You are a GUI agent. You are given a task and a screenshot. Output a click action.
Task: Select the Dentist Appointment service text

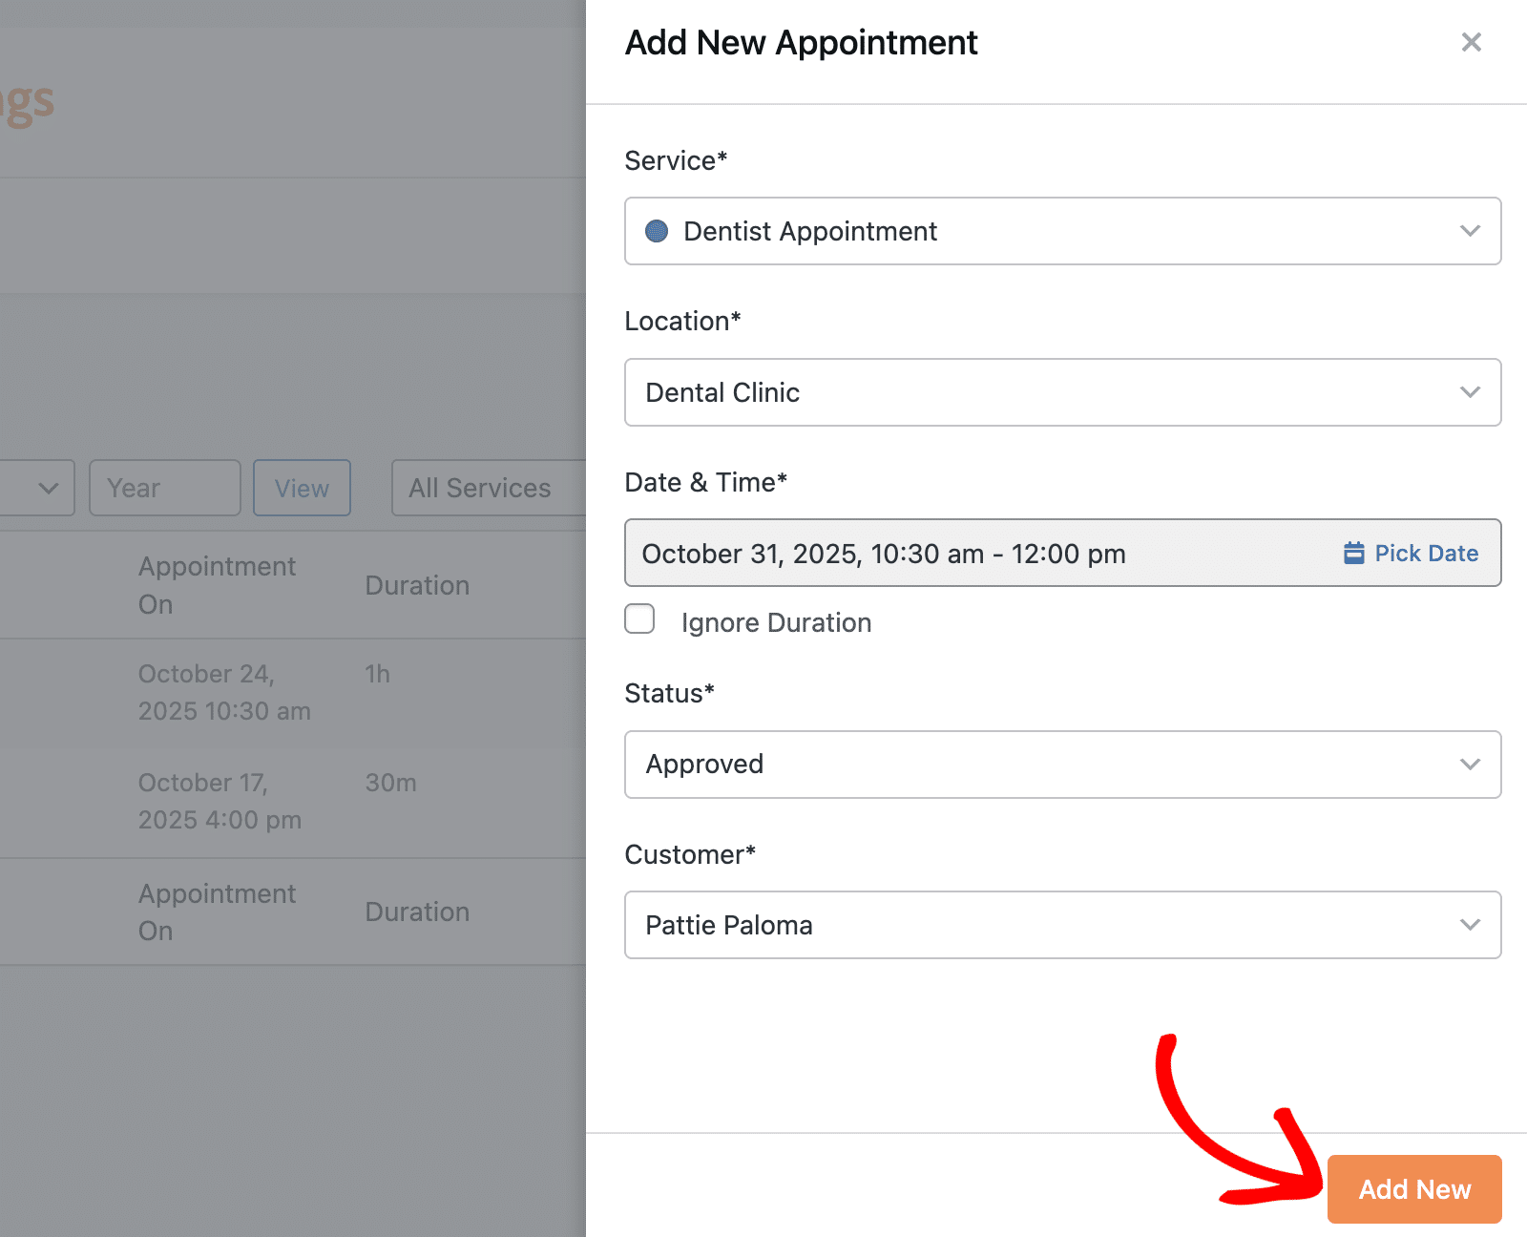tap(810, 231)
